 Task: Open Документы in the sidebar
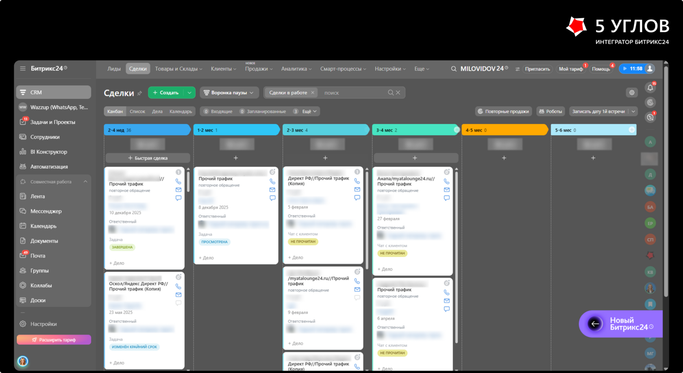[54, 241]
